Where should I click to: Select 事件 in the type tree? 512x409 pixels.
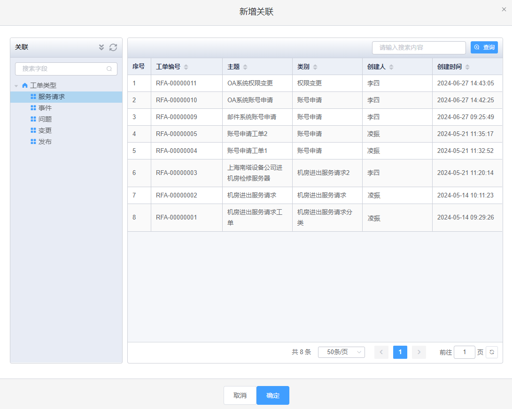pos(45,108)
